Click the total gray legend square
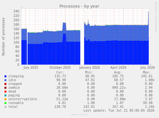The image size is (159, 118). click(x=5, y=107)
